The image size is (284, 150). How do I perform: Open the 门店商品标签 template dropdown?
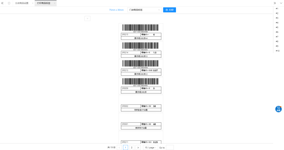point(144,10)
